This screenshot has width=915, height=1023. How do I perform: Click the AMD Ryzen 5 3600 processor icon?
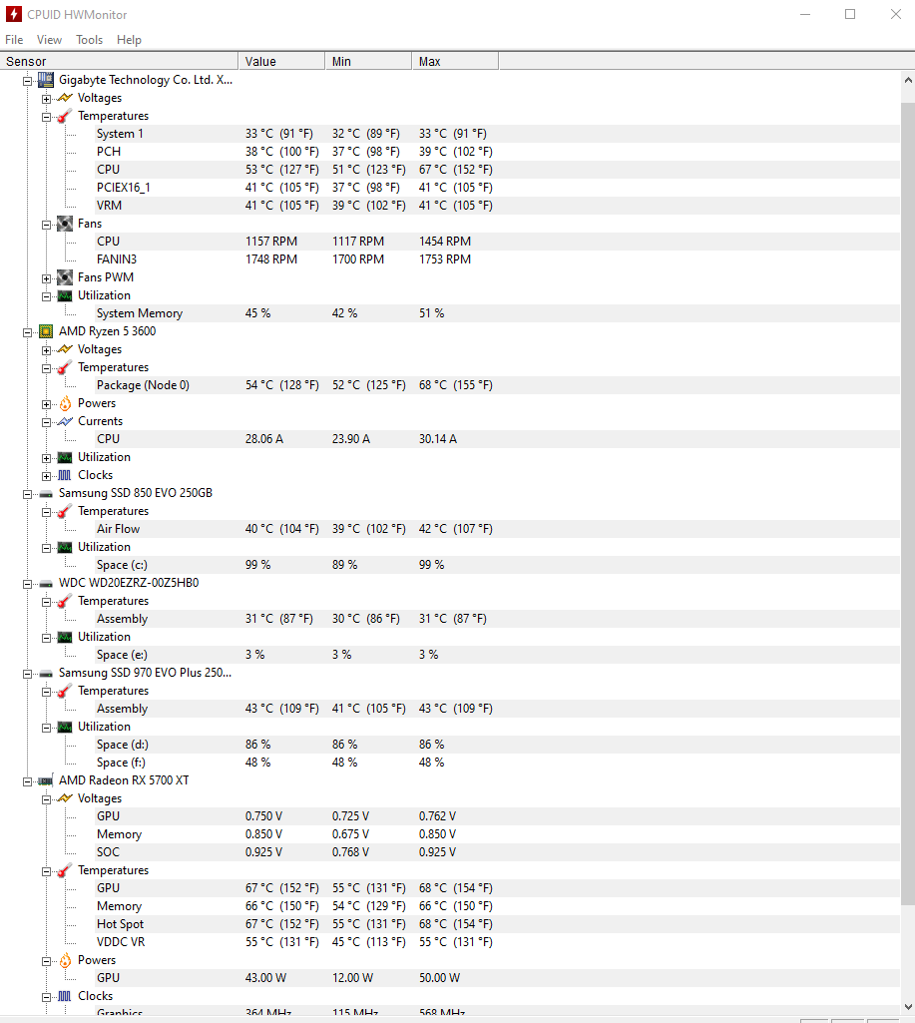46,331
